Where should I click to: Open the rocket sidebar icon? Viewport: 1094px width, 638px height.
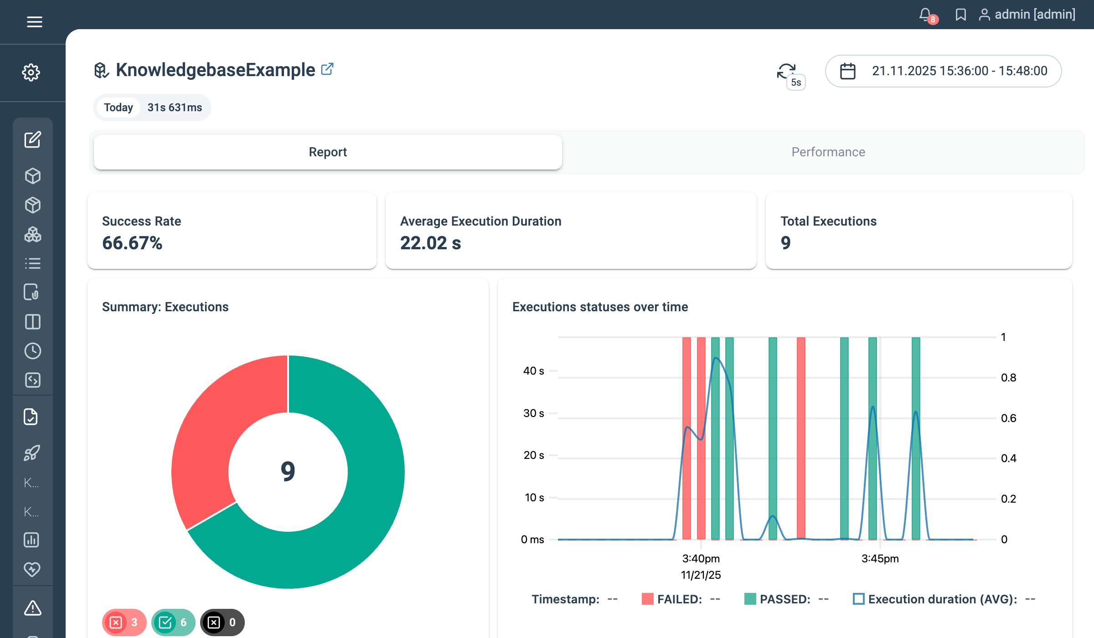coord(31,453)
